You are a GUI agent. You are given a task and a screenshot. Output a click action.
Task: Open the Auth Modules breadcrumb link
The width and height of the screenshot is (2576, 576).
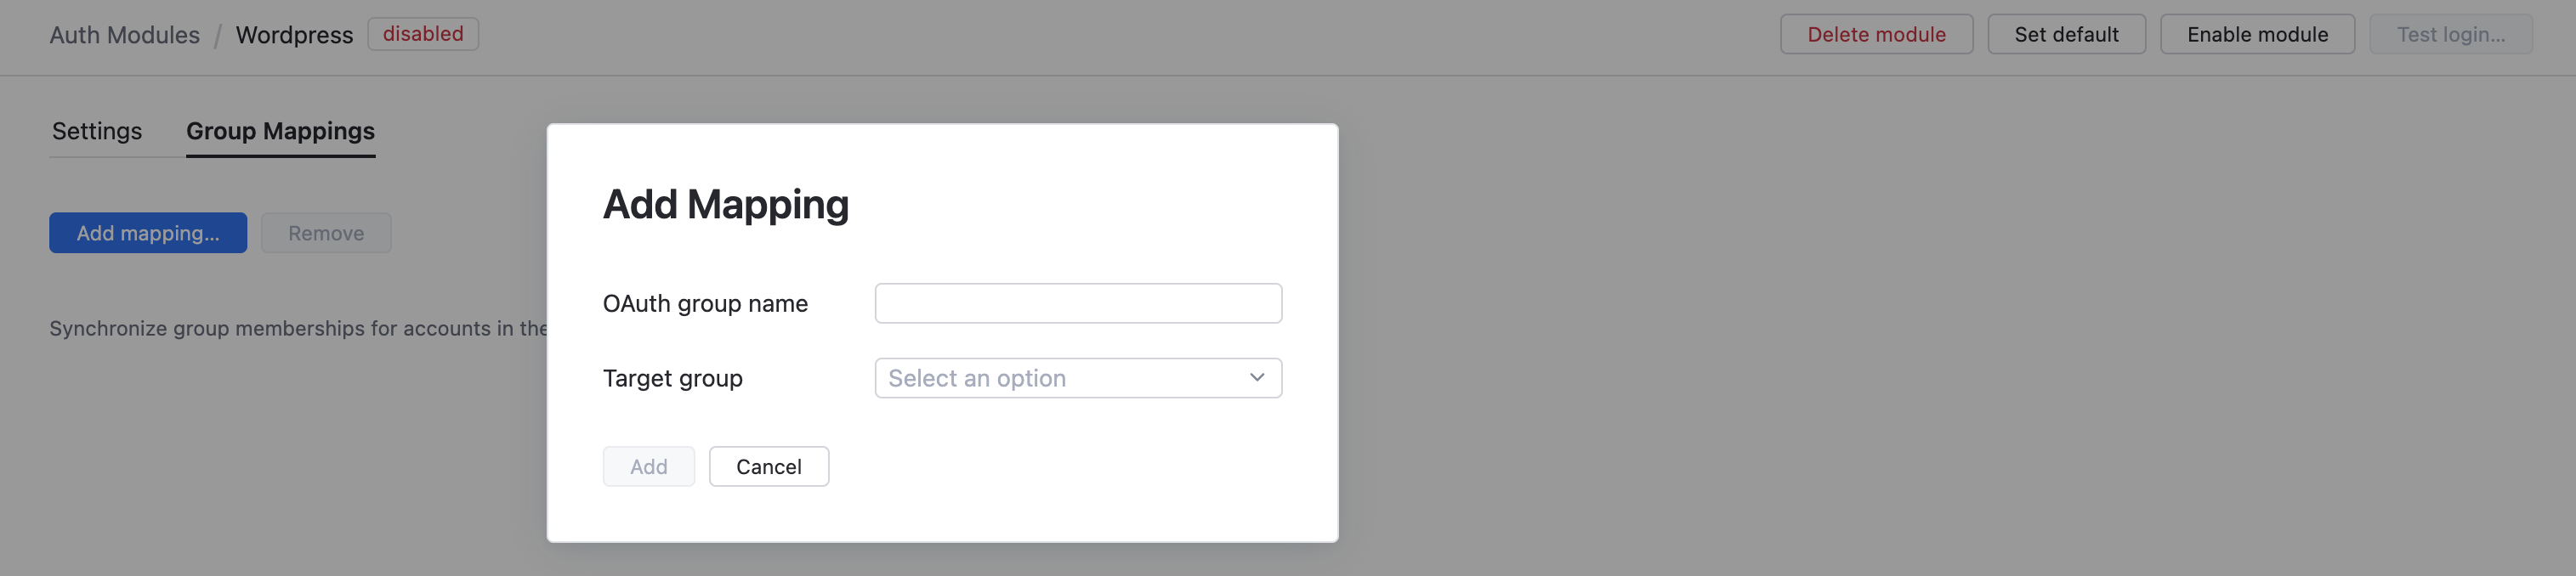pos(124,34)
